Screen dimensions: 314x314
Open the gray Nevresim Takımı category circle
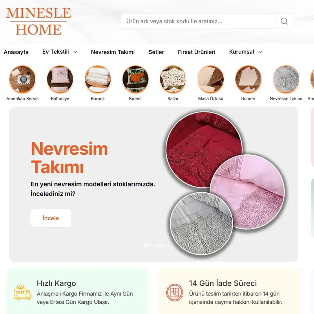pyautogui.click(x=286, y=79)
